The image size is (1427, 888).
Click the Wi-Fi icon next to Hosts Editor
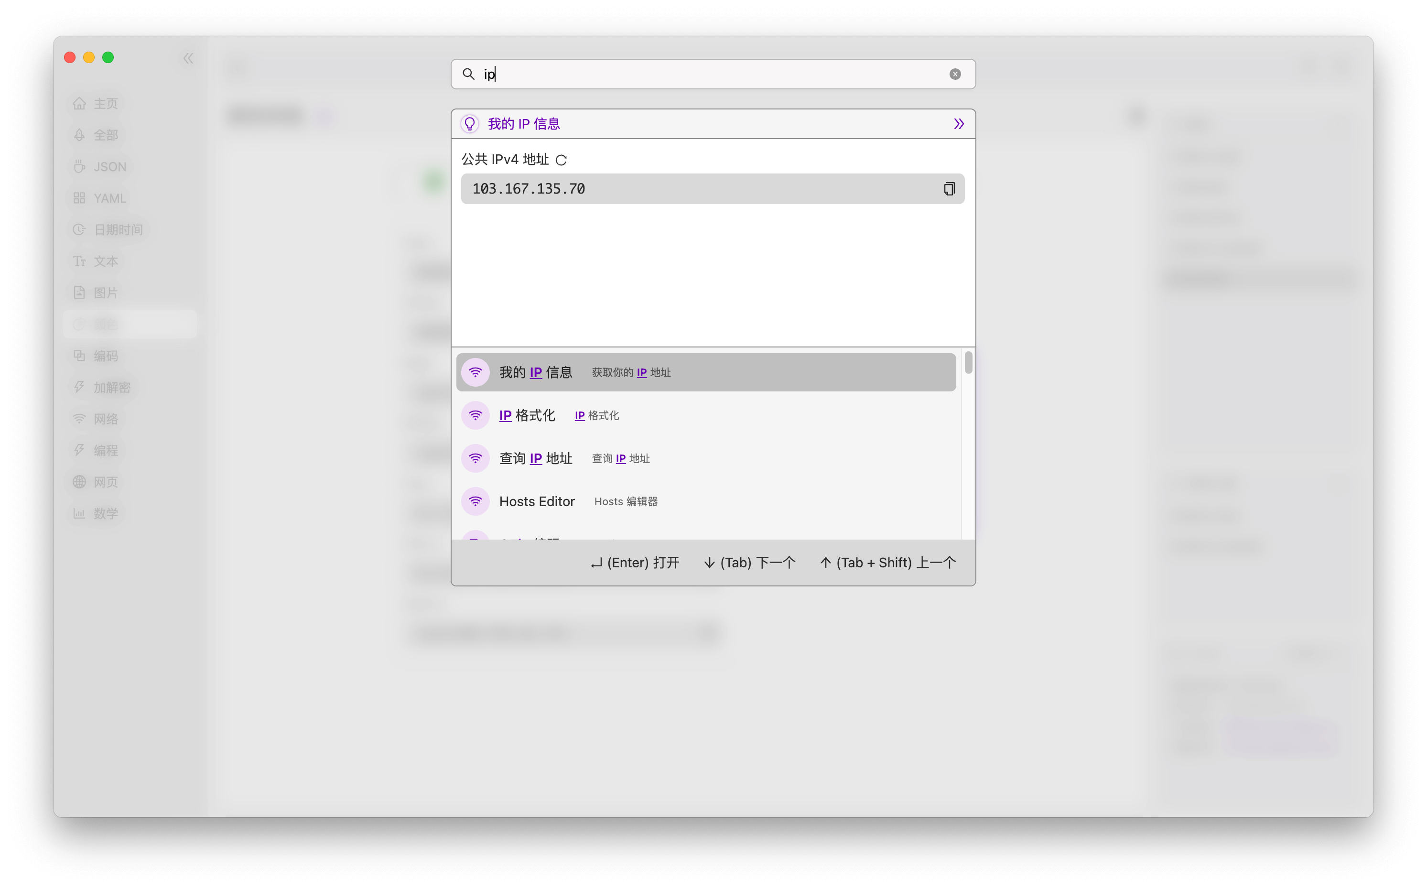coord(475,501)
